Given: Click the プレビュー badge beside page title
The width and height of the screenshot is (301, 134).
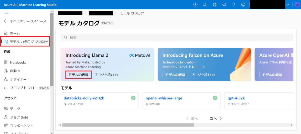Looking at the screenshot, I should [x=107, y=23].
